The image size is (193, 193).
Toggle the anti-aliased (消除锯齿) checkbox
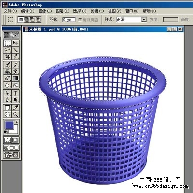(x=80, y=20)
